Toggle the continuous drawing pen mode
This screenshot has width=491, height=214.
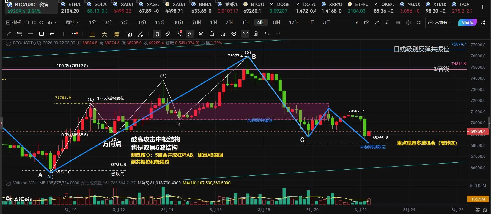point(190,34)
